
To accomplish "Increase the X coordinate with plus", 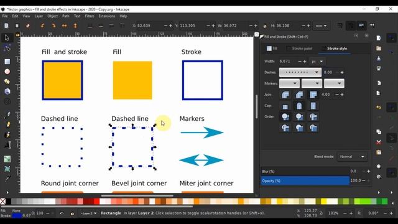I will (x=170, y=26).
